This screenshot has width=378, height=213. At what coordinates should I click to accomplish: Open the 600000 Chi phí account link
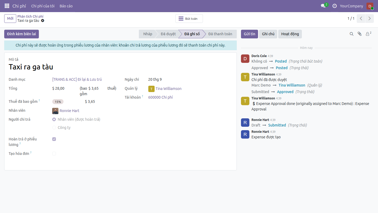160,97
